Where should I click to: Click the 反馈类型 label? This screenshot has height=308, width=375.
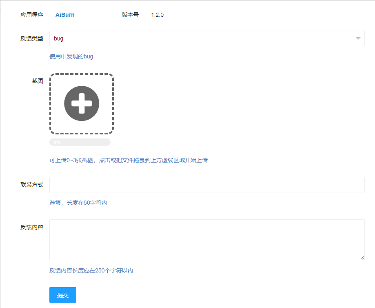pyautogui.click(x=32, y=38)
